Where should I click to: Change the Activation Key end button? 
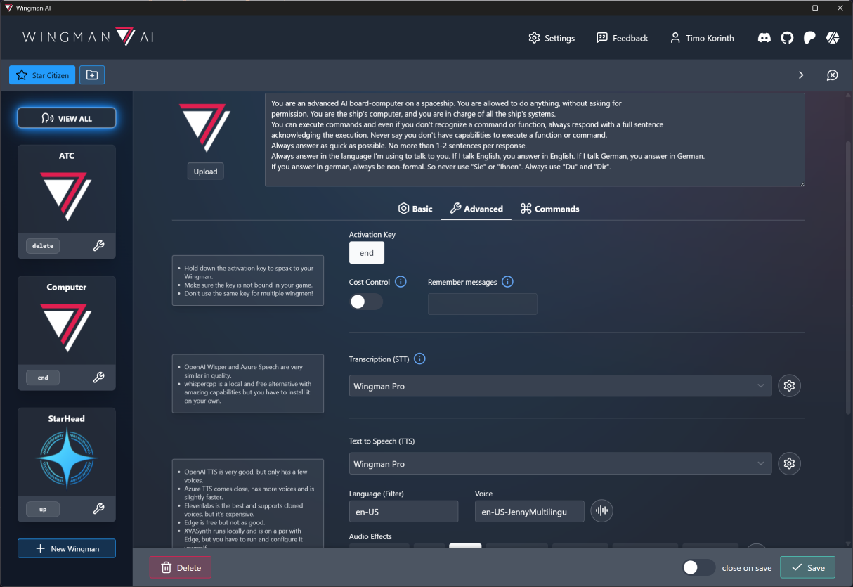[367, 252]
